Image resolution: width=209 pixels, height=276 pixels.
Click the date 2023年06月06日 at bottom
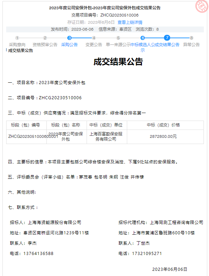[170, 269]
